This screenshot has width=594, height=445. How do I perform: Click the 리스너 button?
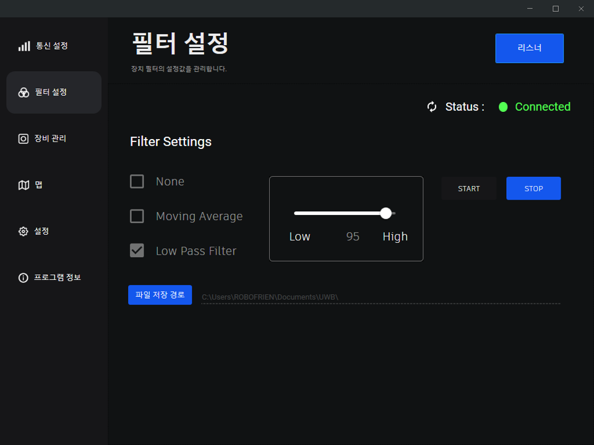[529, 48]
